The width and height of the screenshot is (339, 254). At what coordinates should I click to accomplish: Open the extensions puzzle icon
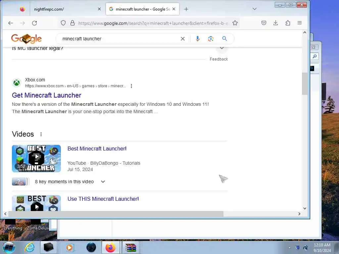(x=288, y=23)
